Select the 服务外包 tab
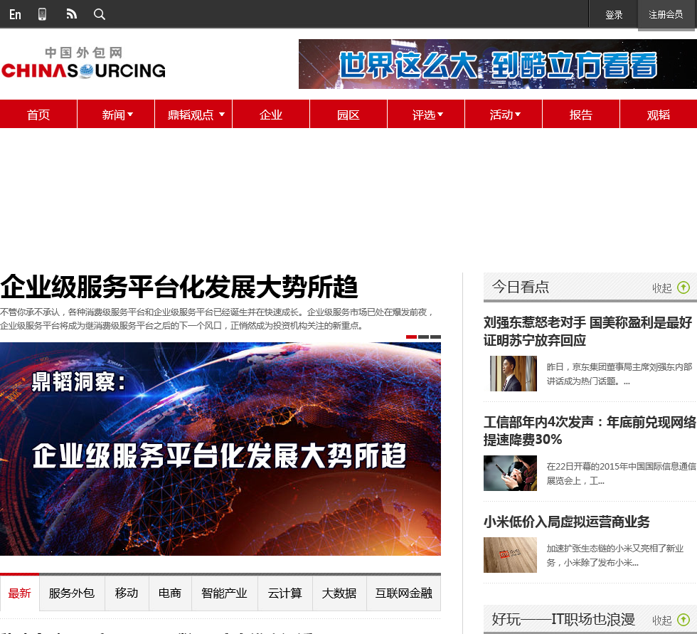The height and width of the screenshot is (634, 697). click(72, 593)
